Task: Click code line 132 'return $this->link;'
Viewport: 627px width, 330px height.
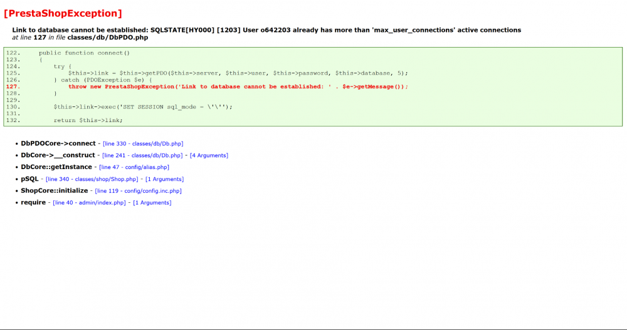Action: (x=88, y=121)
